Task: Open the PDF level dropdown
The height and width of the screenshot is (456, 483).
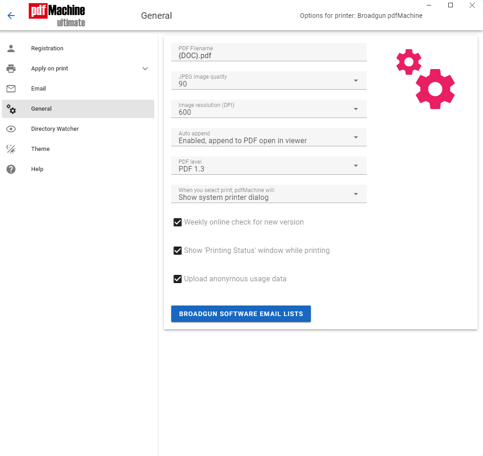Action: (269, 166)
